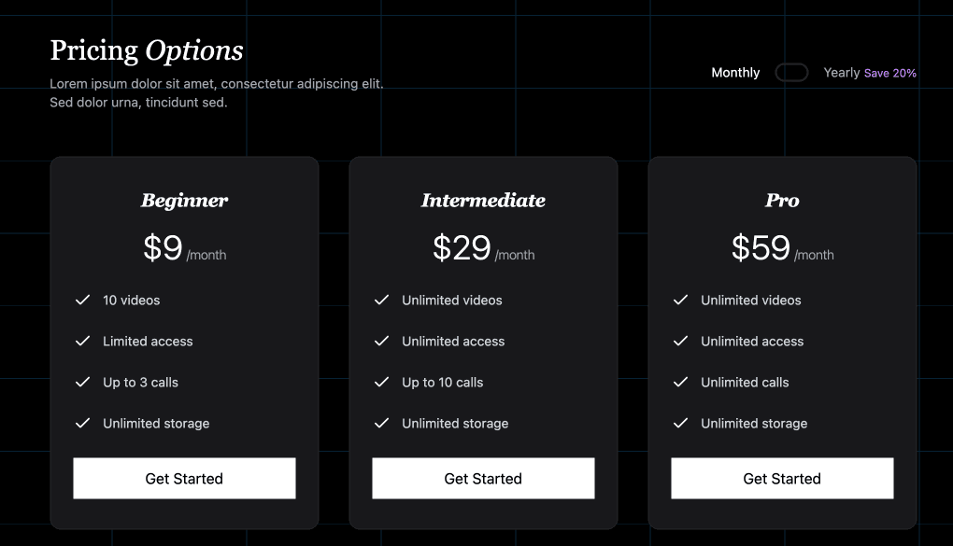The image size is (953, 546).
Task: Click Get Started under the Beginner plan
Action: pyautogui.click(x=184, y=478)
